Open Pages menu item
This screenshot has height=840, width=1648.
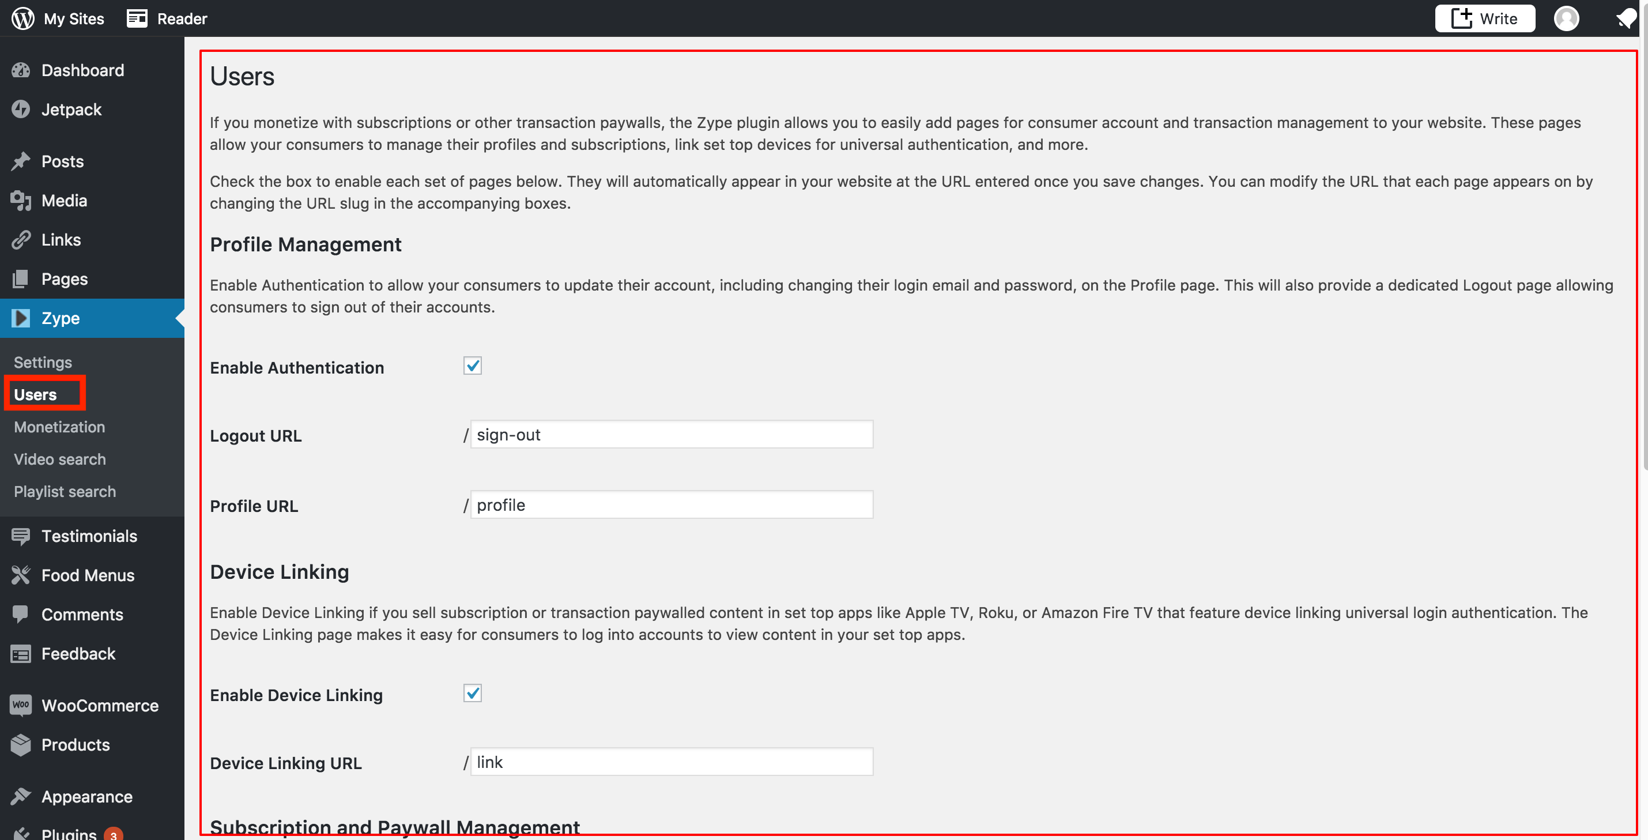[92, 279]
